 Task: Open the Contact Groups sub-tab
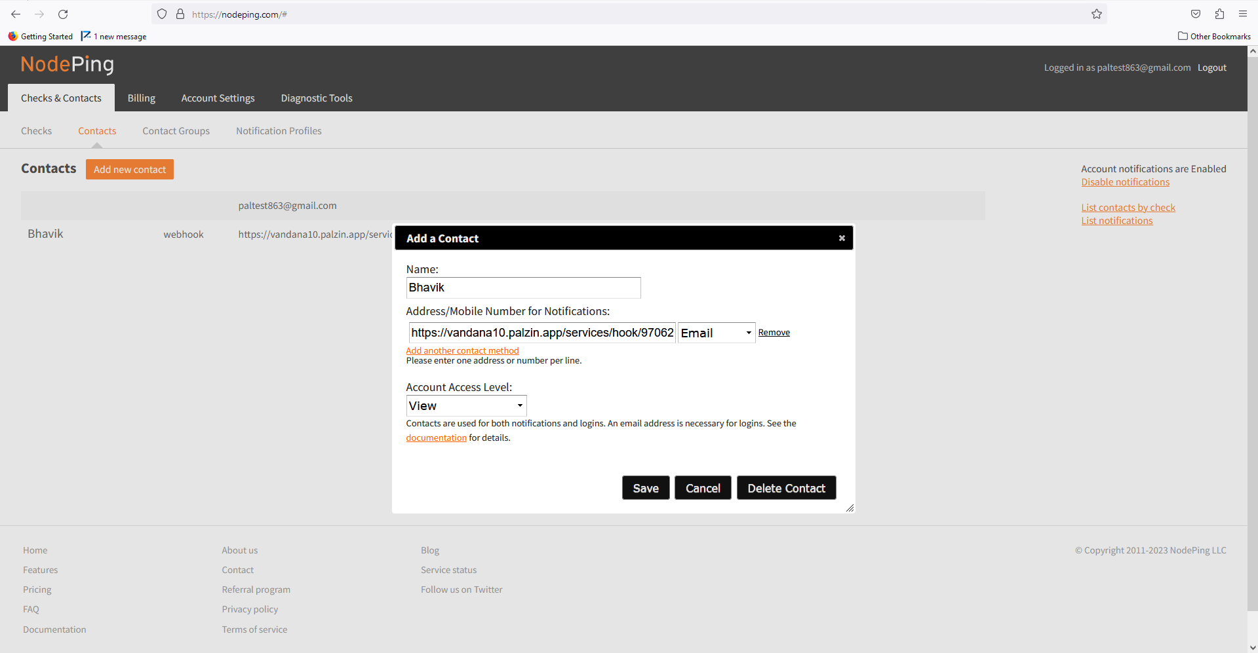point(176,131)
